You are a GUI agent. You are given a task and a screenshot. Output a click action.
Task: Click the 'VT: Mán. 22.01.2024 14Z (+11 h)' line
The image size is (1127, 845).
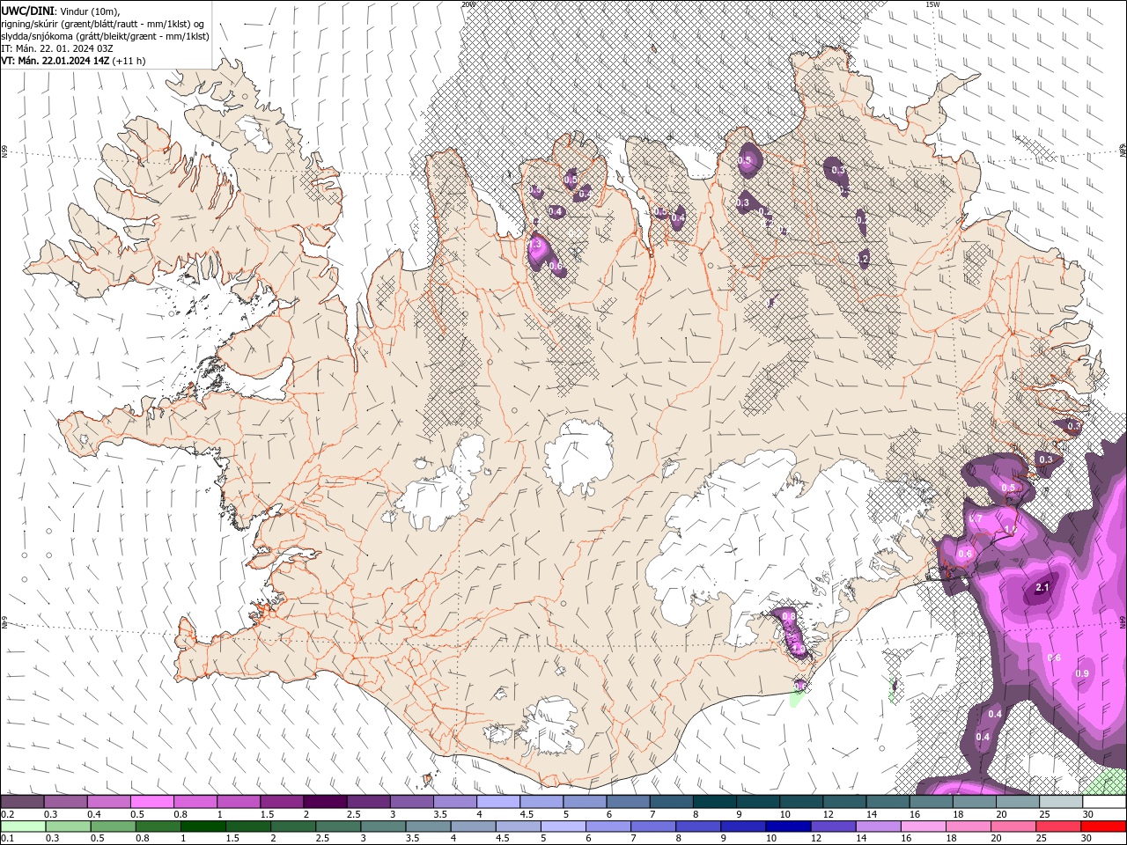(73, 61)
